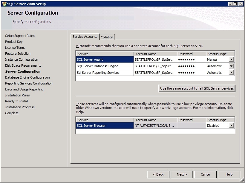Click the Service column header in top table
245x183 pixels.
pos(105,54)
